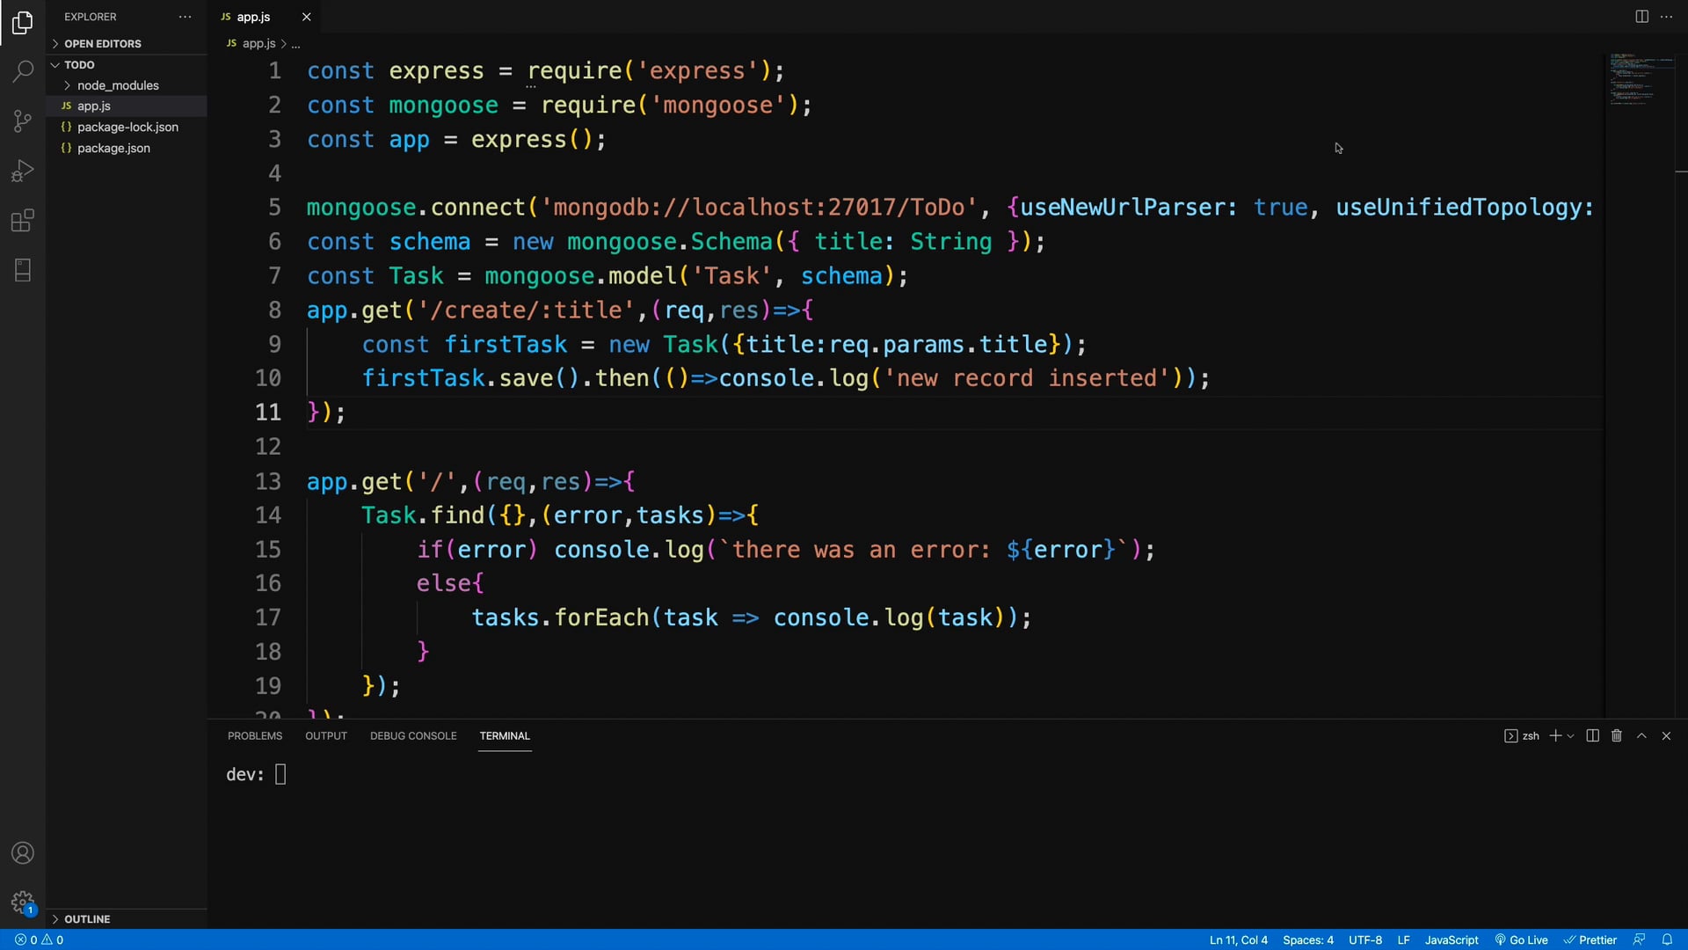The width and height of the screenshot is (1688, 950).
Task: Open the JavaScript language mode selector
Action: tap(1451, 939)
